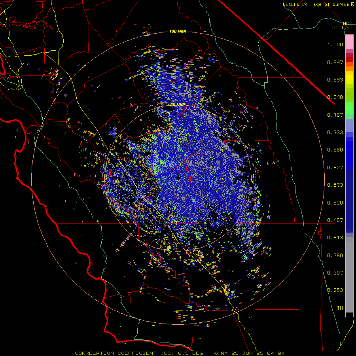Screen dimensions: 356x356
Task: Click the 25 JUN 25 04:04 timestamp
Action: point(258,353)
